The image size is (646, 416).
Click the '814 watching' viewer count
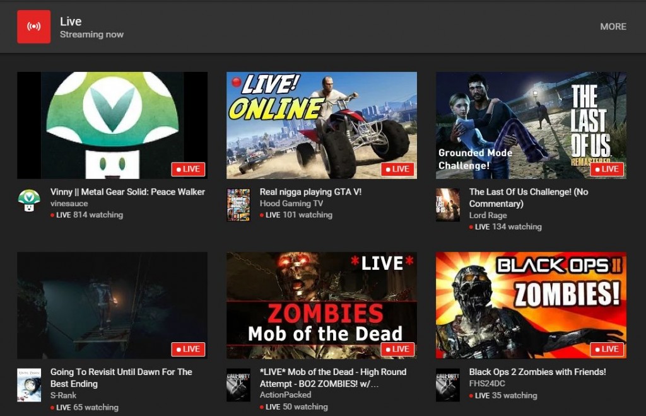(x=98, y=215)
